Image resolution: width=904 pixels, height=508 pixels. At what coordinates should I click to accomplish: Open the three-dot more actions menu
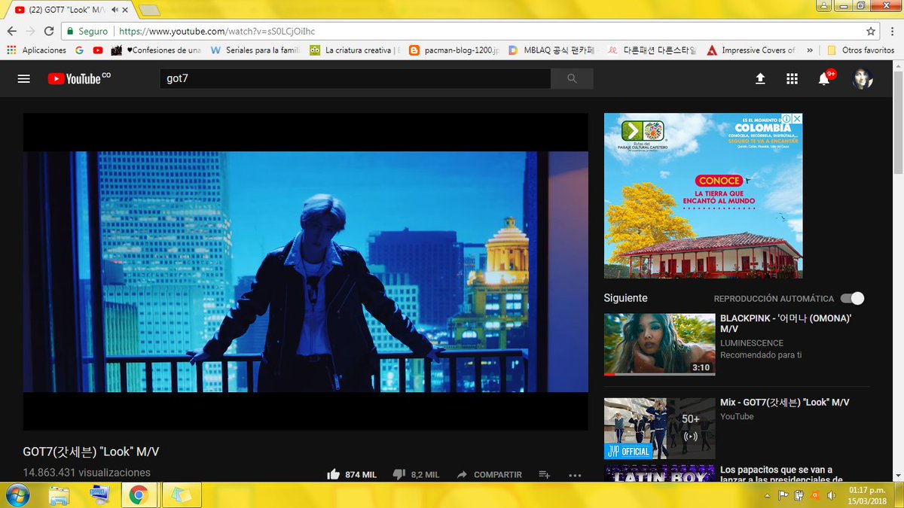[575, 475]
